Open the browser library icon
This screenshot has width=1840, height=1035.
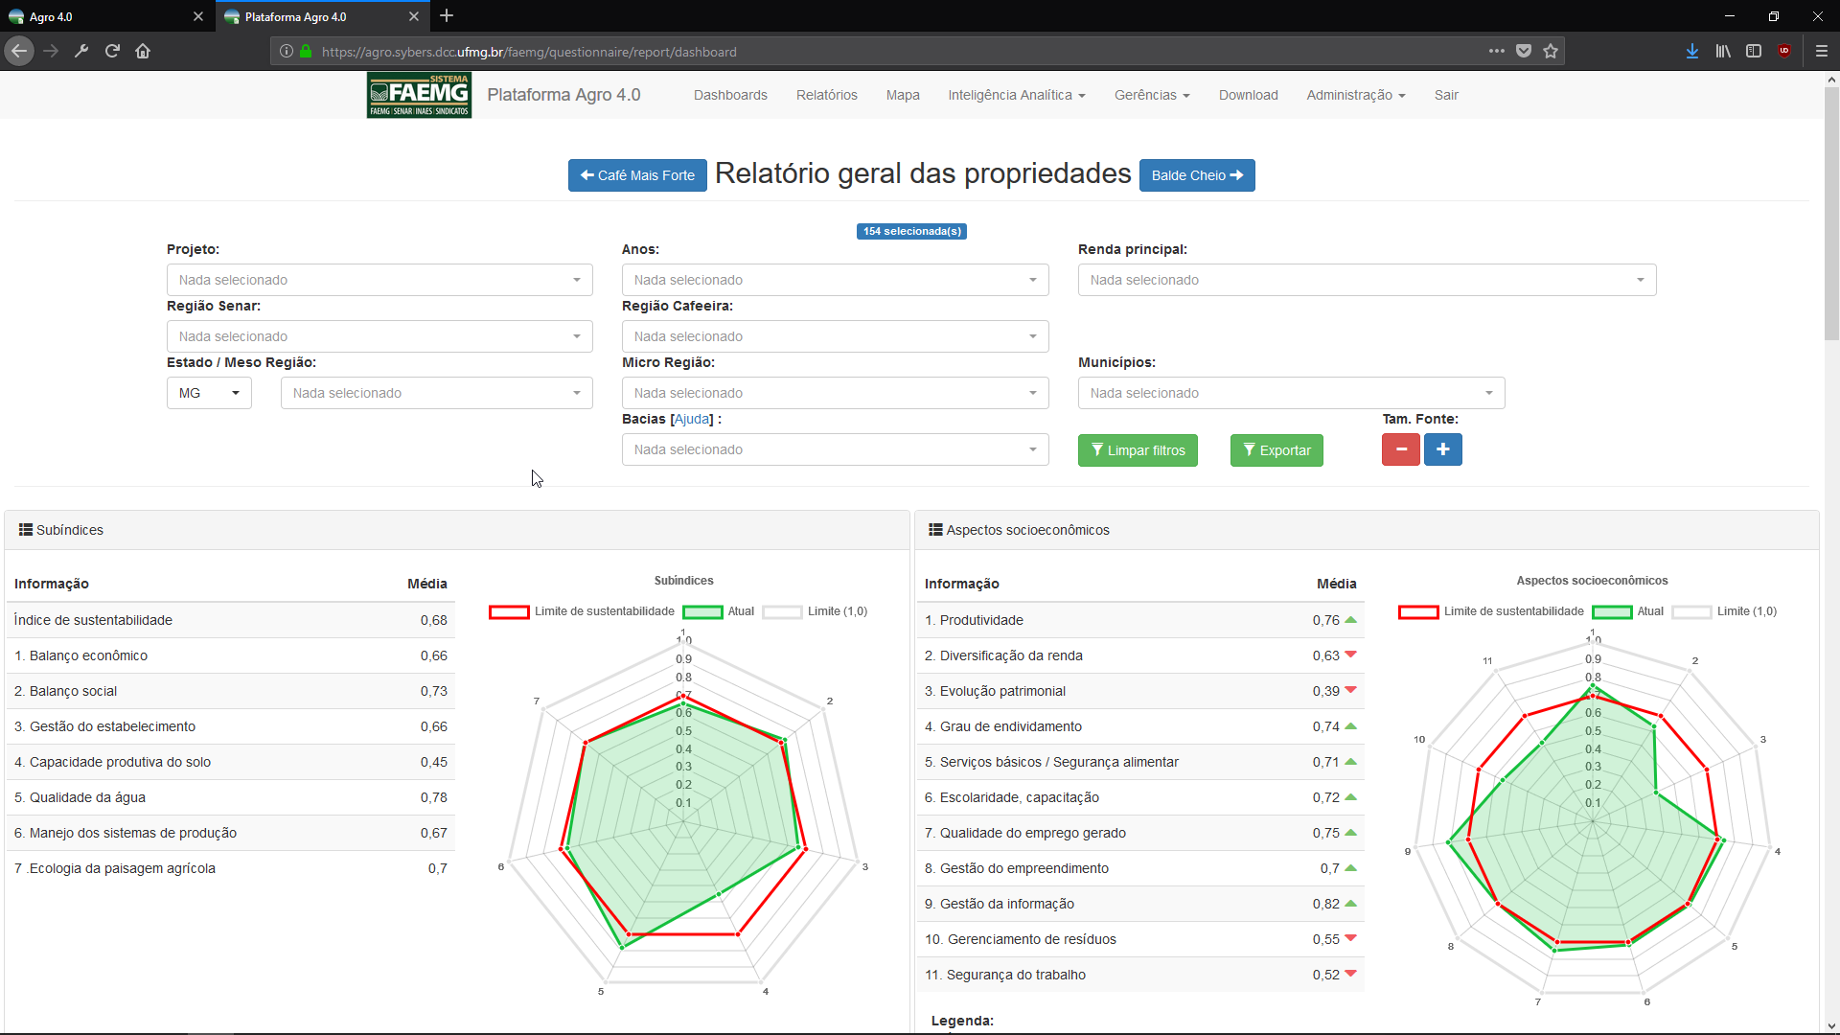1723,51
